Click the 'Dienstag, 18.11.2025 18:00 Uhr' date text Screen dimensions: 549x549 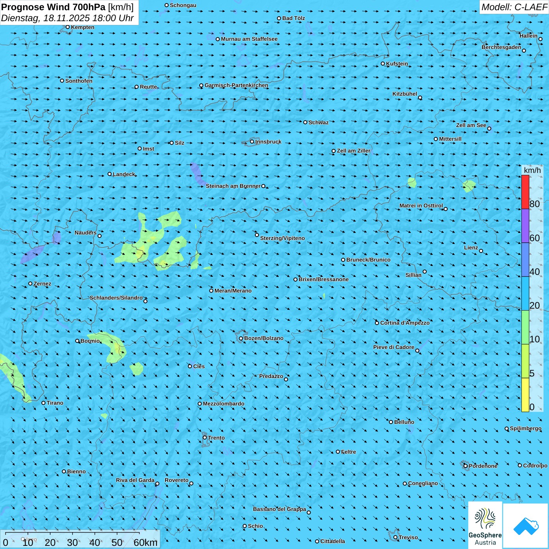point(67,18)
